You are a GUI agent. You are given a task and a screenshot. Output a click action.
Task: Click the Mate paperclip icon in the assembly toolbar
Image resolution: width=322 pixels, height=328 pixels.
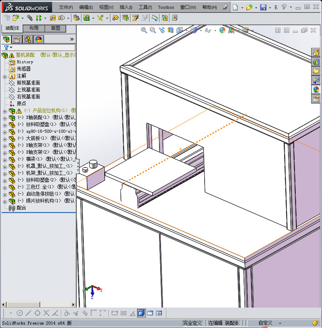coord(30,18)
